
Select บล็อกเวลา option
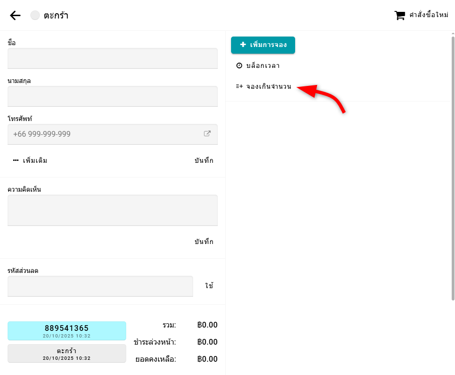click(263, 66)
